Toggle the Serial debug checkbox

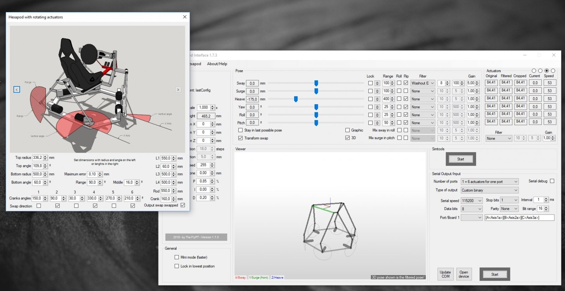click(552, 181)
